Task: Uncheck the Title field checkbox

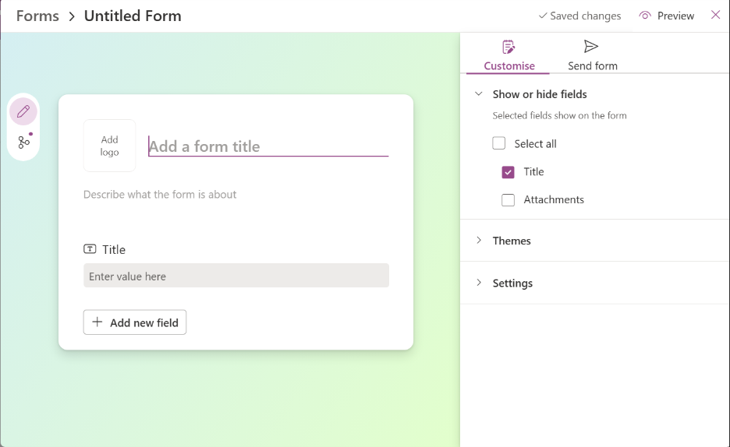Action: 509,172
